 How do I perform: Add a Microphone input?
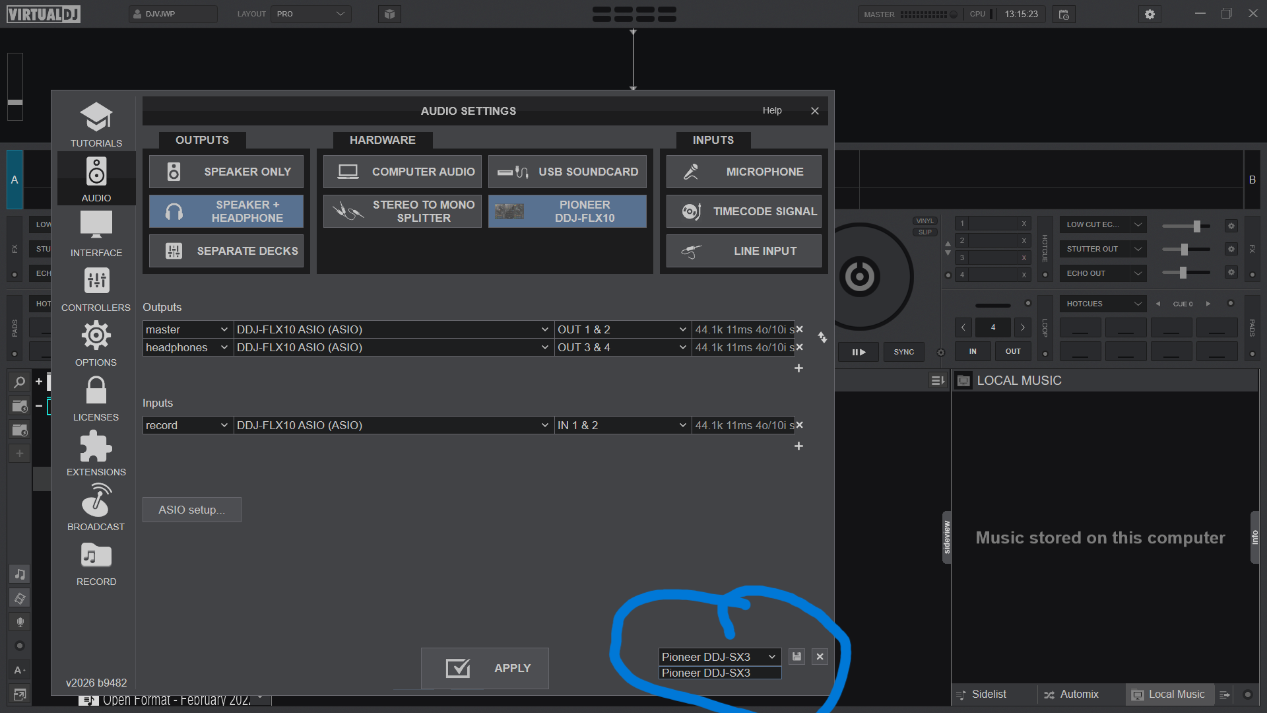click(x=744, y=172)
